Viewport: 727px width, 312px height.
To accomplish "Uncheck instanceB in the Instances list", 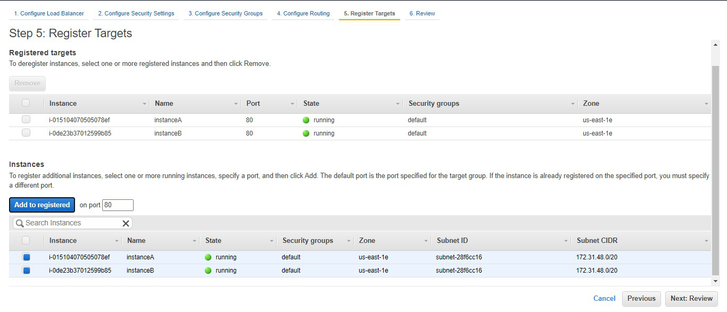I will tap(26, 271).
